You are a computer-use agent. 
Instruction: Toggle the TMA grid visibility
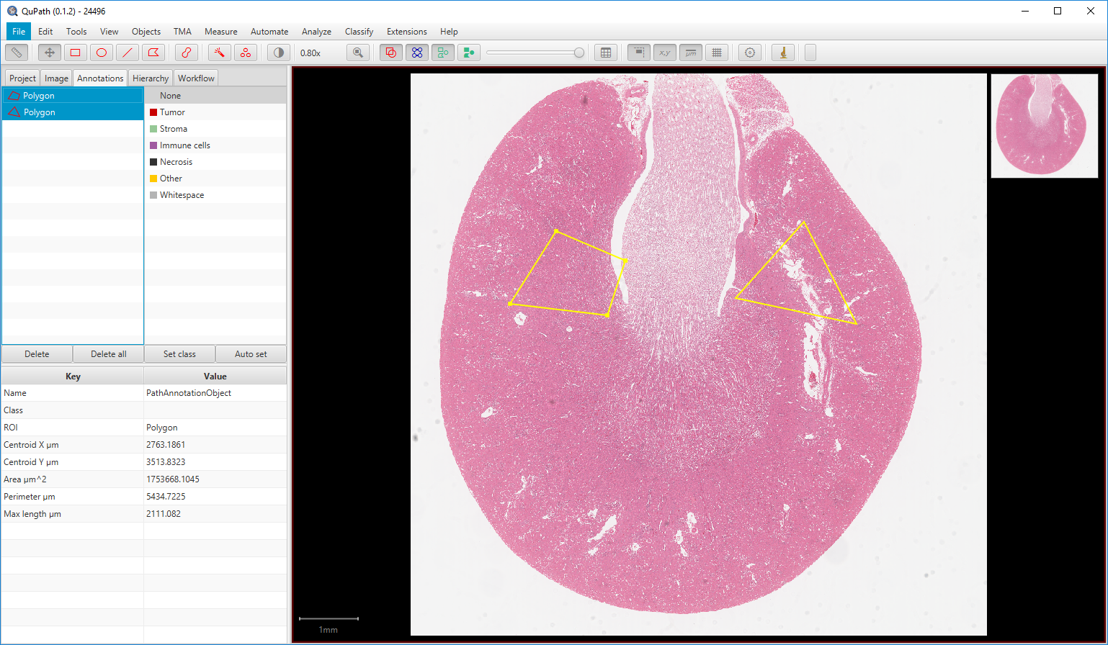(x=638, y=52)
